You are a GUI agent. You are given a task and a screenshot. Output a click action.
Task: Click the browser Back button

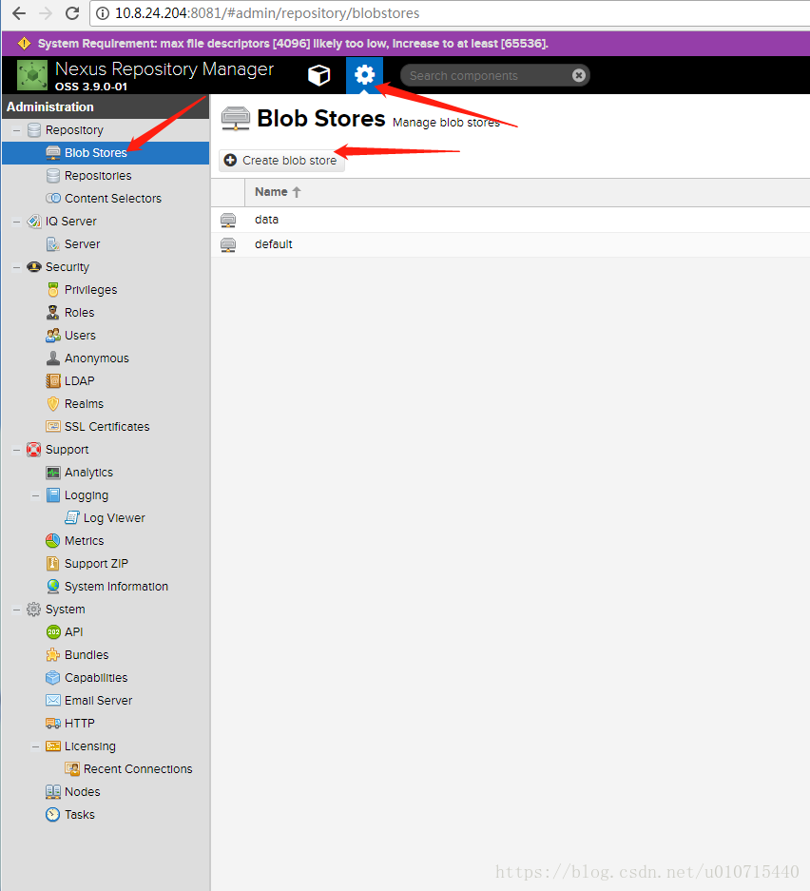pyautogui.click(x=19, y=13)
